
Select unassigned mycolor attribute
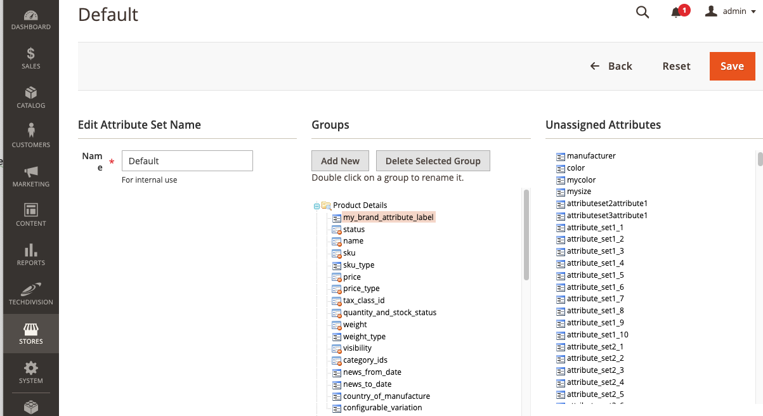coord(582,180)
